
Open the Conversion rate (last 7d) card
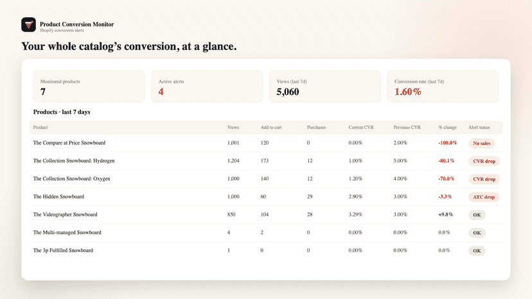pyautogui.click(x=443, y=87)
